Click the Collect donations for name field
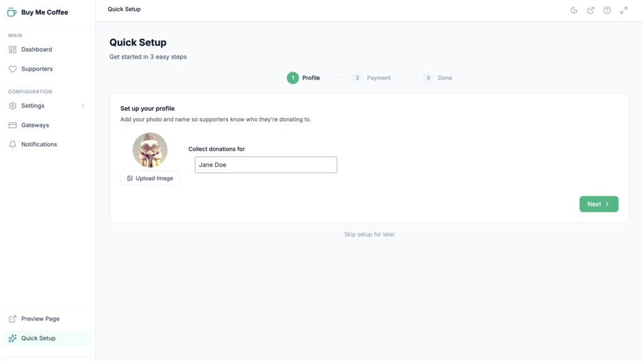The width and height of the screenshot is (643, 361). (x=266, y=165)
